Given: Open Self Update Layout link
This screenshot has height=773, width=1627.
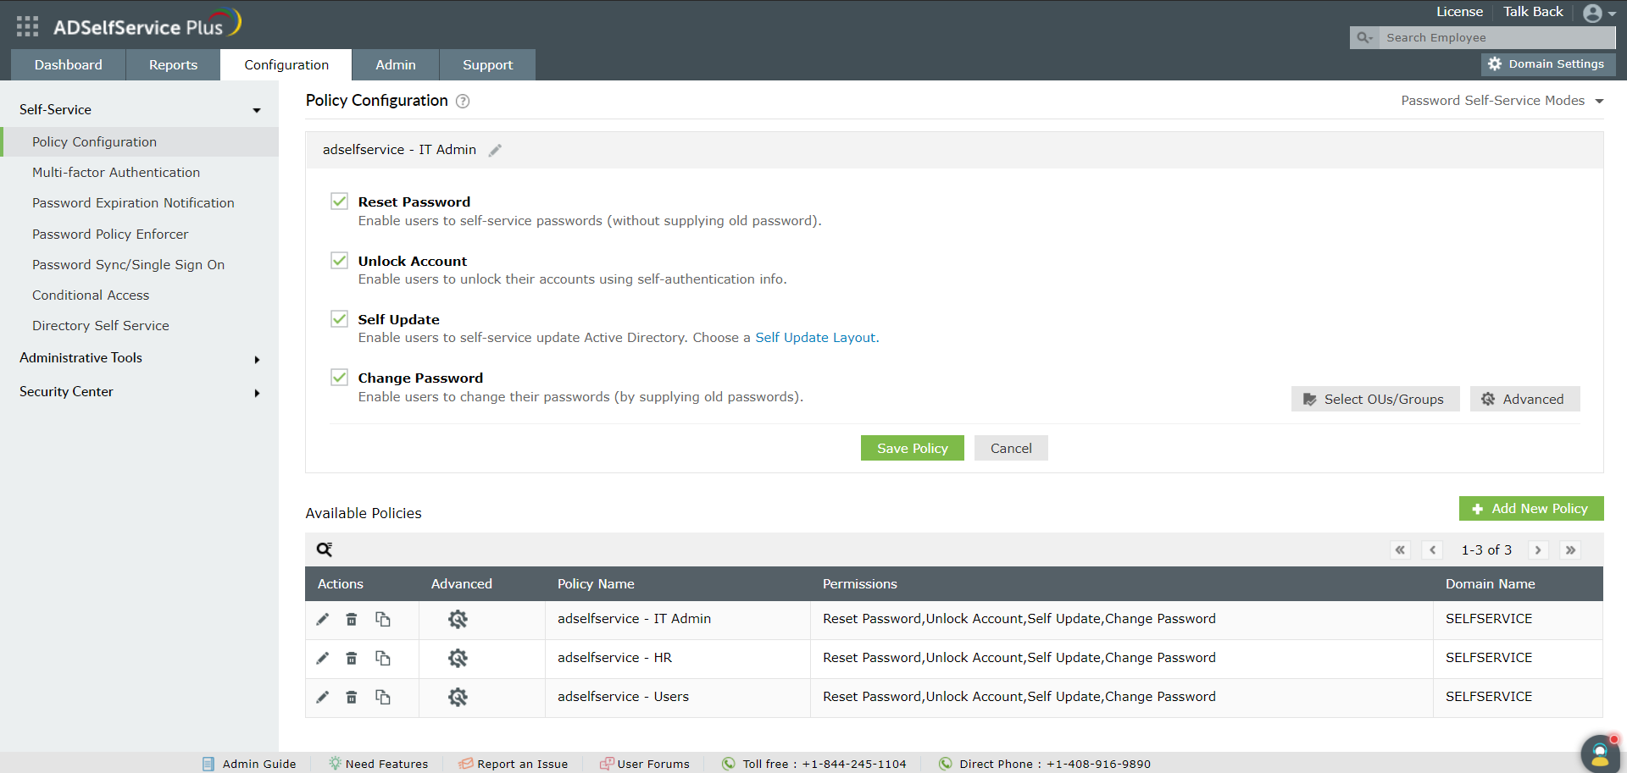Looking at the screenshot, I should pyautogui.click(x=816, y=338).
